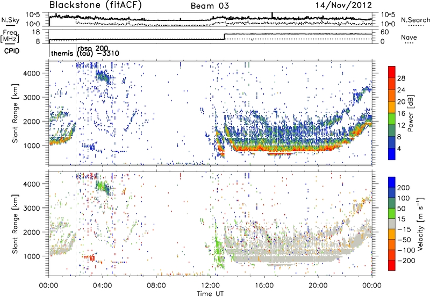
Task: Select the 'themis' control program label
Action: (x=62, y=53)
